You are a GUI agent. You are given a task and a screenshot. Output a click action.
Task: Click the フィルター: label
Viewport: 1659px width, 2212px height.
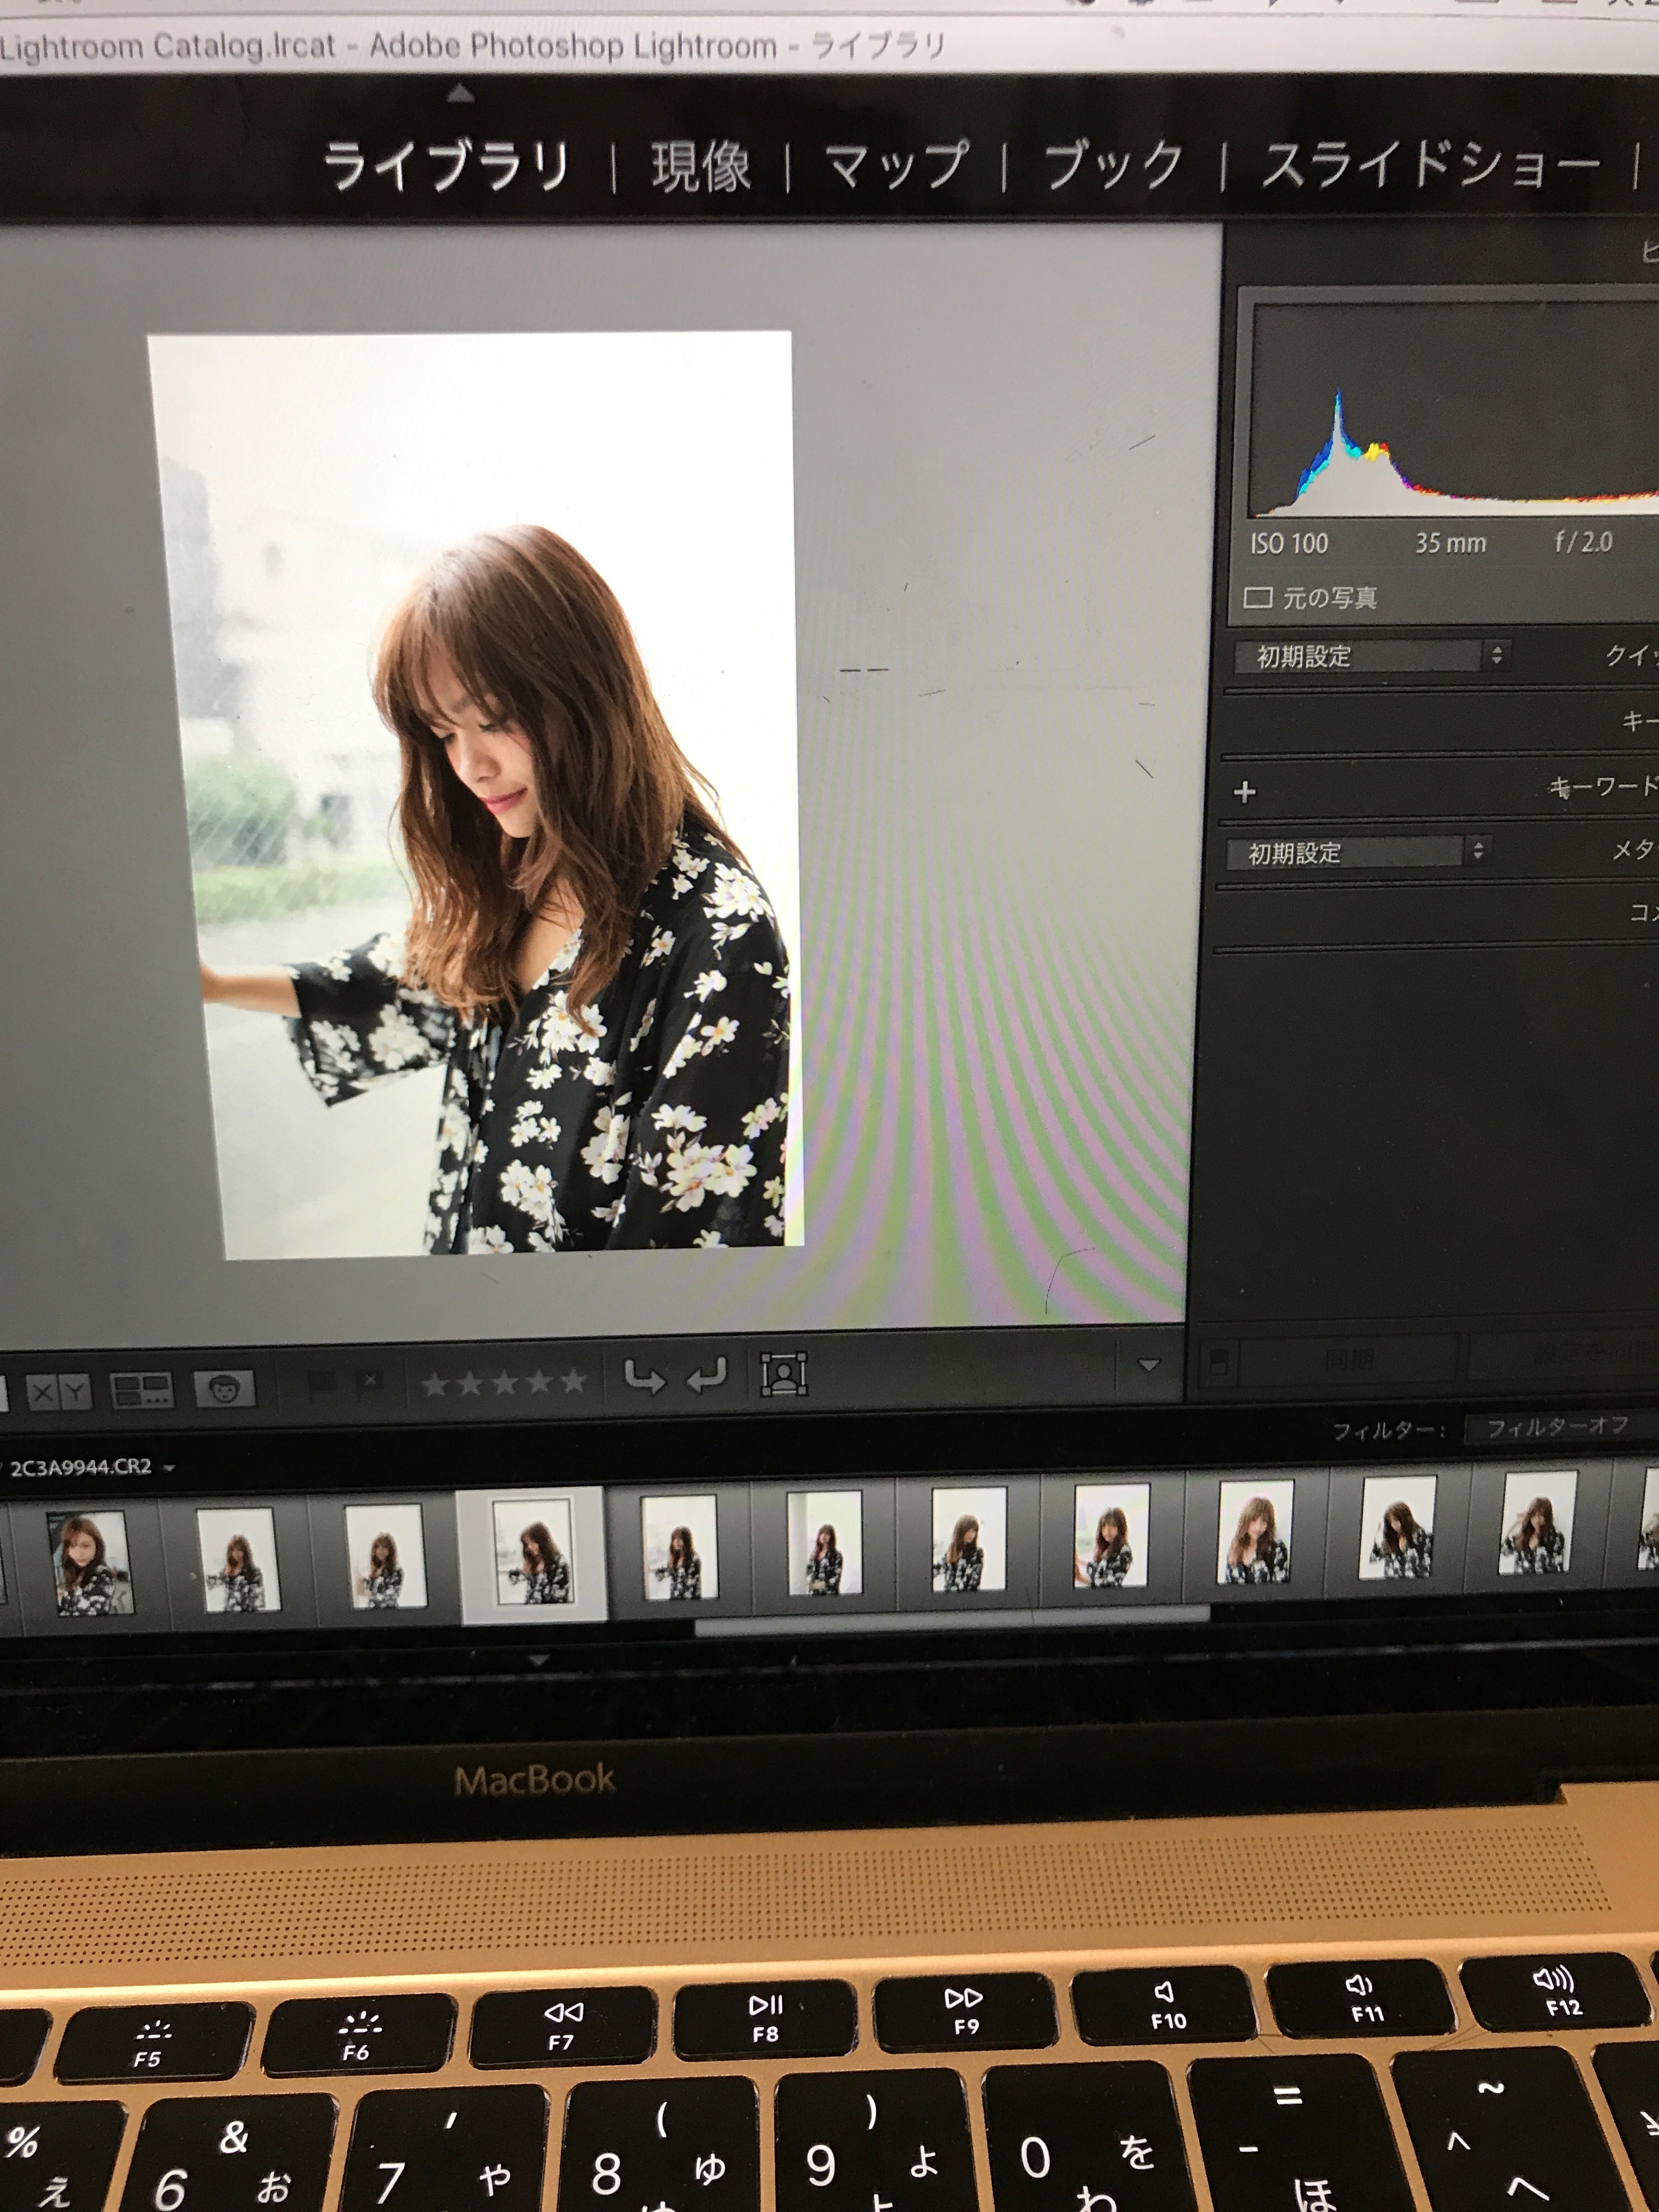1388,1431
